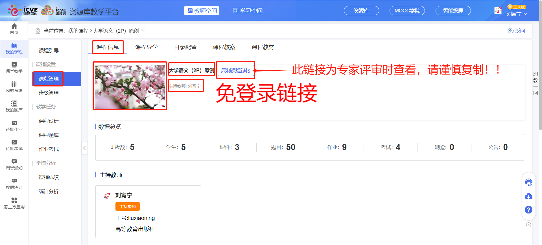Expand the course breadcrumb dropdown
Viewport: 542px width, 245px height.
(x=143, y=31)
